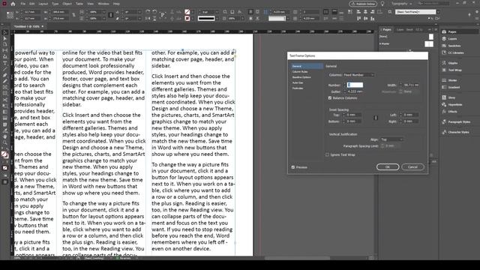The width and height of the screenshot is (480, 270).
Task: Open the Window menu
Action: click(103, 4)
